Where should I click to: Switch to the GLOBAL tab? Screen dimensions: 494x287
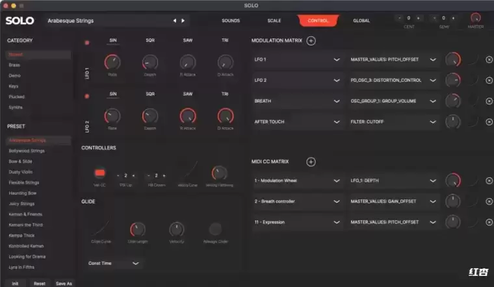361,21
